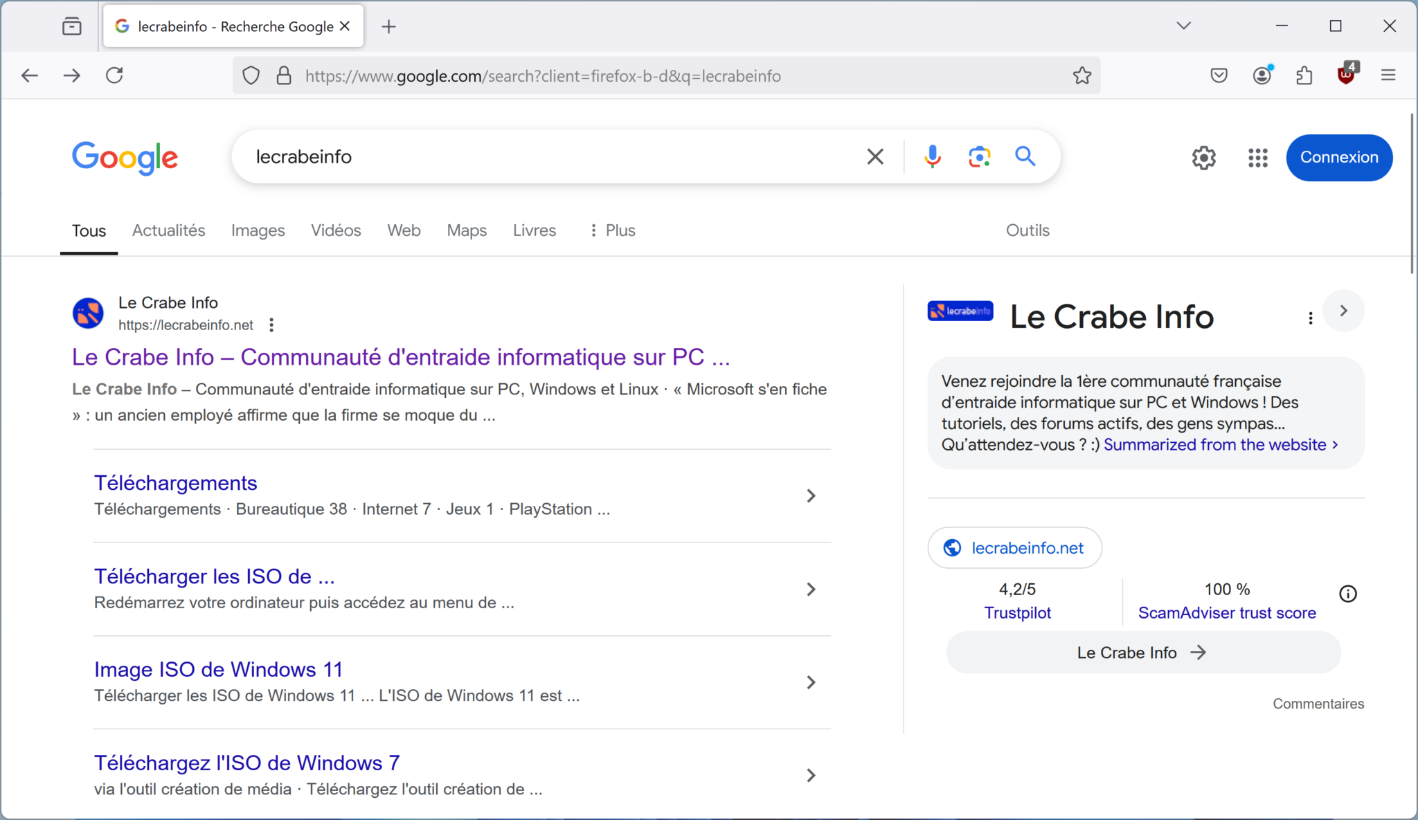1418x820 pixels.
Task: Select the Actualités tab
Action: pos(168,230)
